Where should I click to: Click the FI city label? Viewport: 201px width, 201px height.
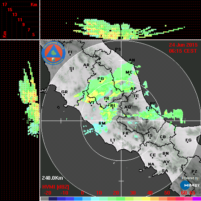(x=70, y=52)
